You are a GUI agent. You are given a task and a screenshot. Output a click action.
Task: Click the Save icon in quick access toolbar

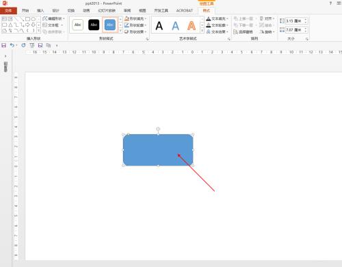click(3, 45)
